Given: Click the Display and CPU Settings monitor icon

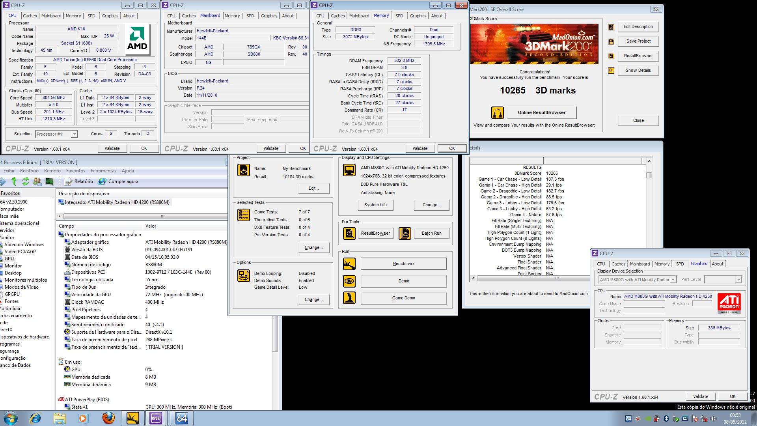Looking at the screenshot, I should point(349,170).
